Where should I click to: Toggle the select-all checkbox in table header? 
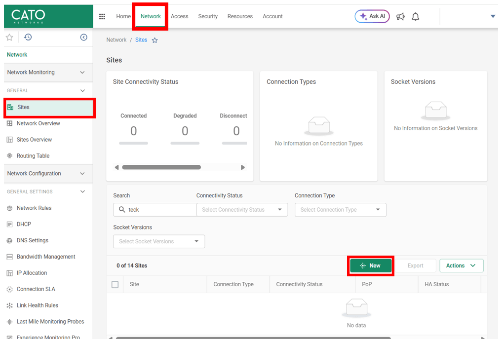pos(115,285)
